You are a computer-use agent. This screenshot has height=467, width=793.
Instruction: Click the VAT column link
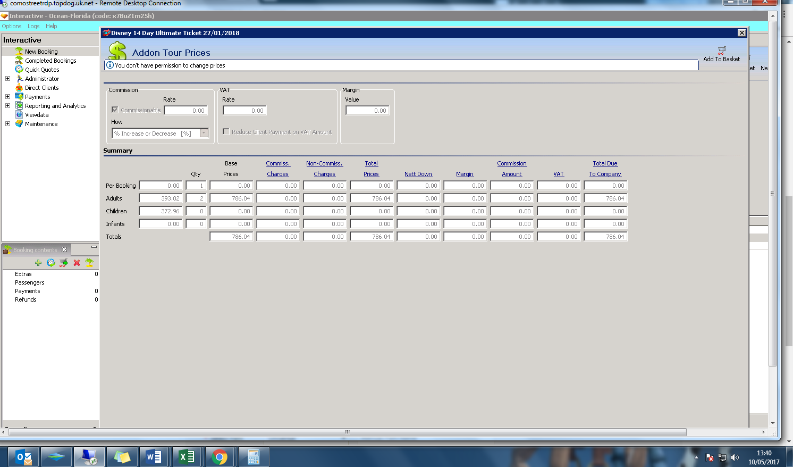pos(559,174)
